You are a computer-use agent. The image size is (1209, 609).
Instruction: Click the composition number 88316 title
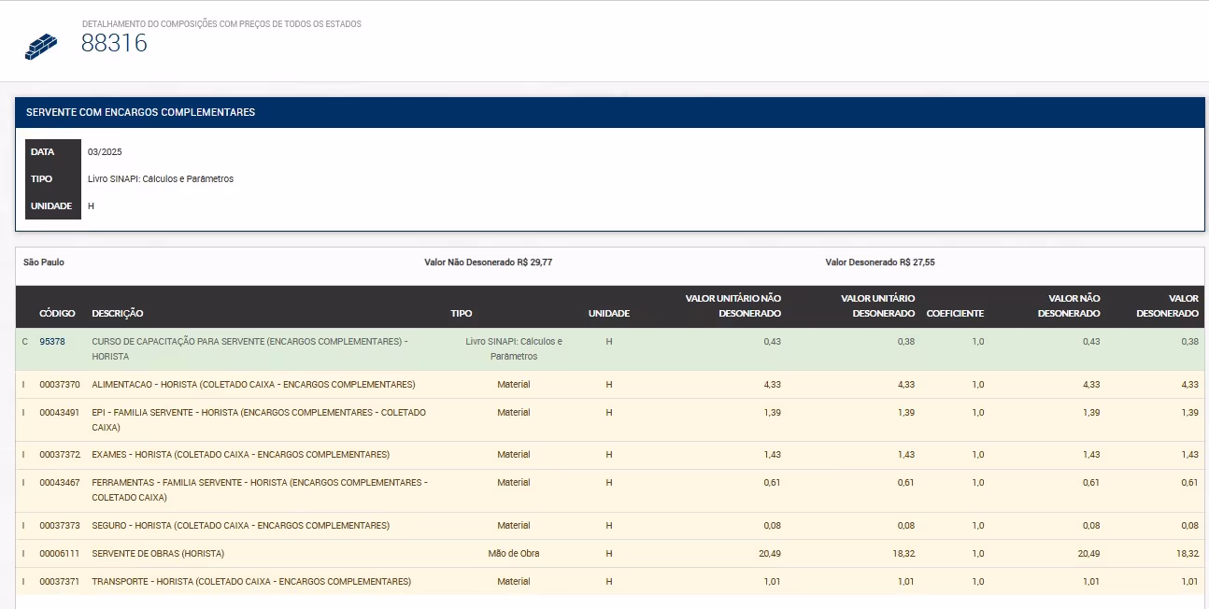tap(114, 43)
